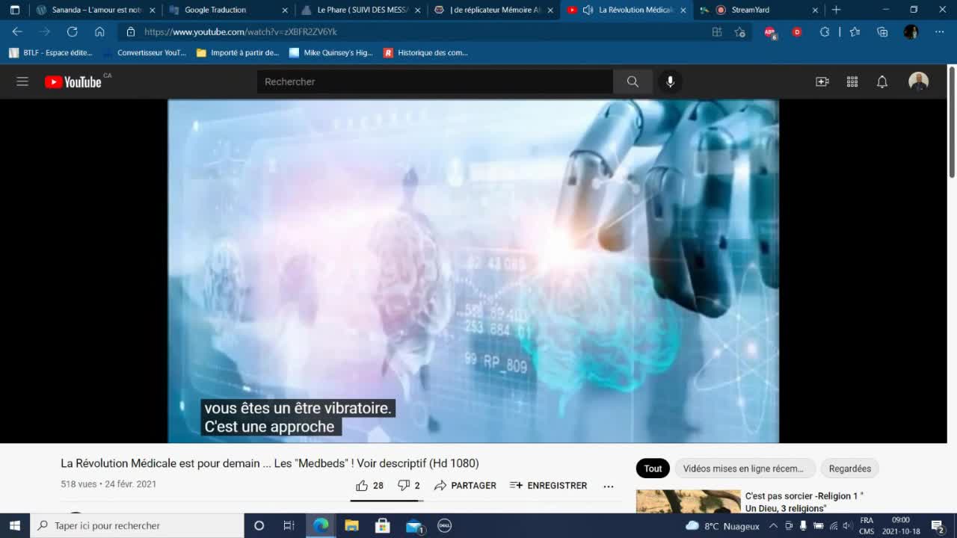Open File Explorer from the taskbar

(351, 525)
